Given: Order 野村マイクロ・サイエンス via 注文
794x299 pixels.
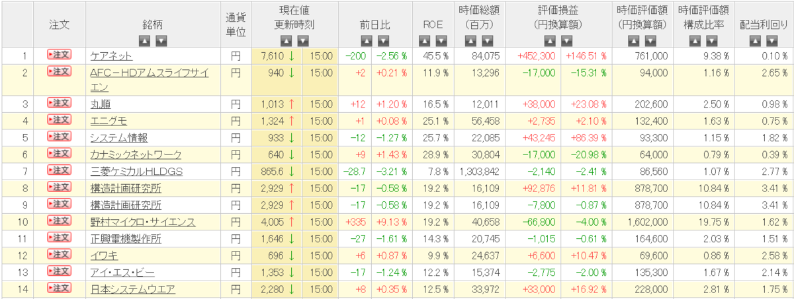Looking at the screenshot, I should [x=59, y=220].
